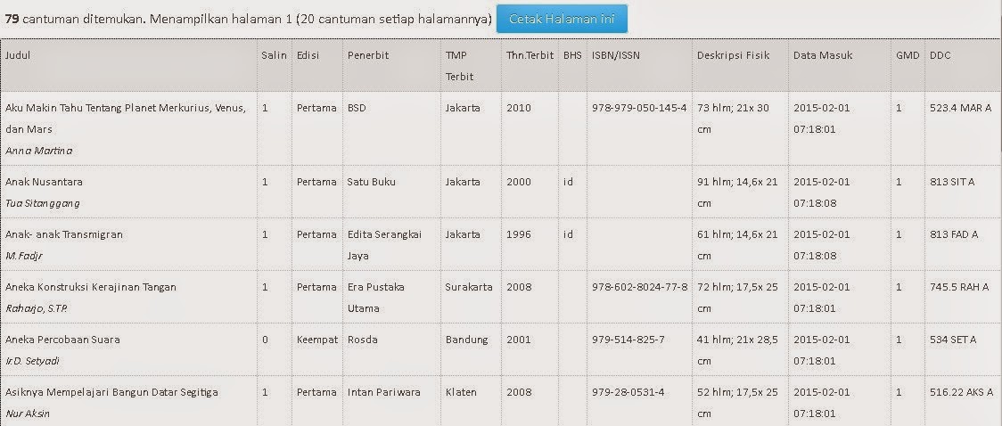
Task: Click physical description 41 hlm; 21x 28,5 cm
Action: [737, 350]
